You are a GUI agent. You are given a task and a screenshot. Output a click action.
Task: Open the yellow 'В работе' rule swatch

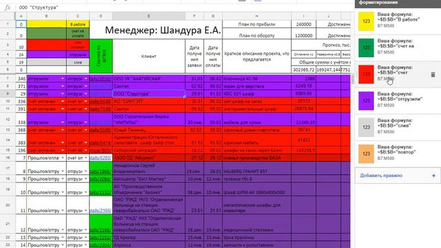tap(366, 21)
